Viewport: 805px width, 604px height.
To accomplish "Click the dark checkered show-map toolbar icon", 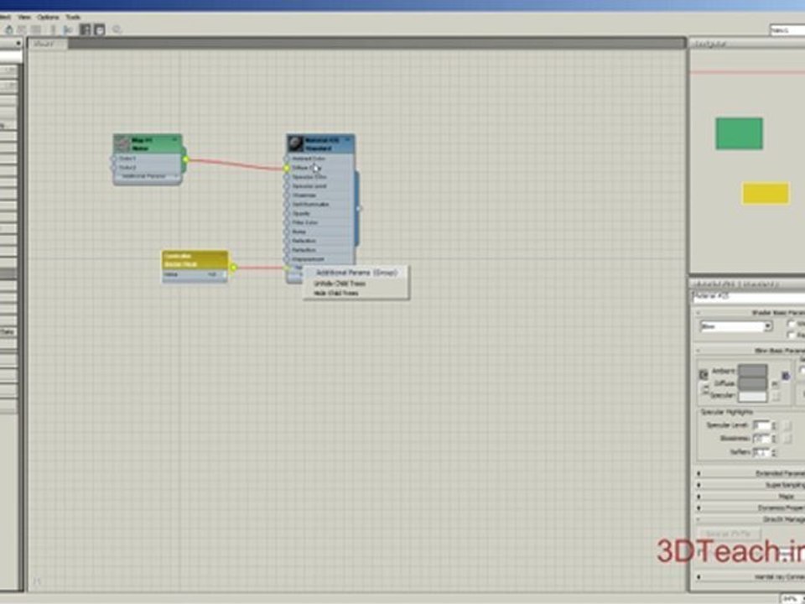I will click(86, 30).
